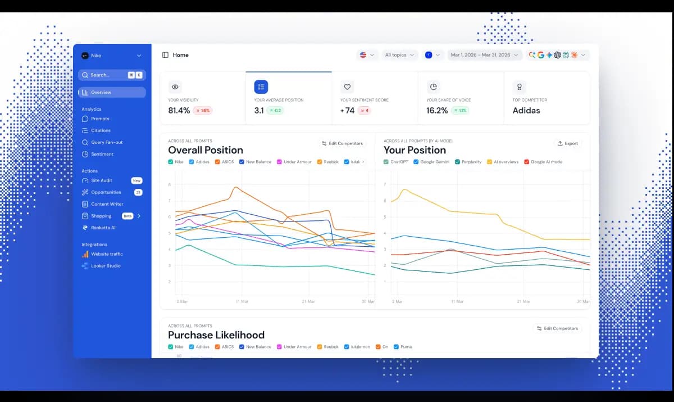Viewport: 674px width, 402px height.
Task: Toggle ChatGPT checkbox in Your Position legend
Action: [386, 162]
